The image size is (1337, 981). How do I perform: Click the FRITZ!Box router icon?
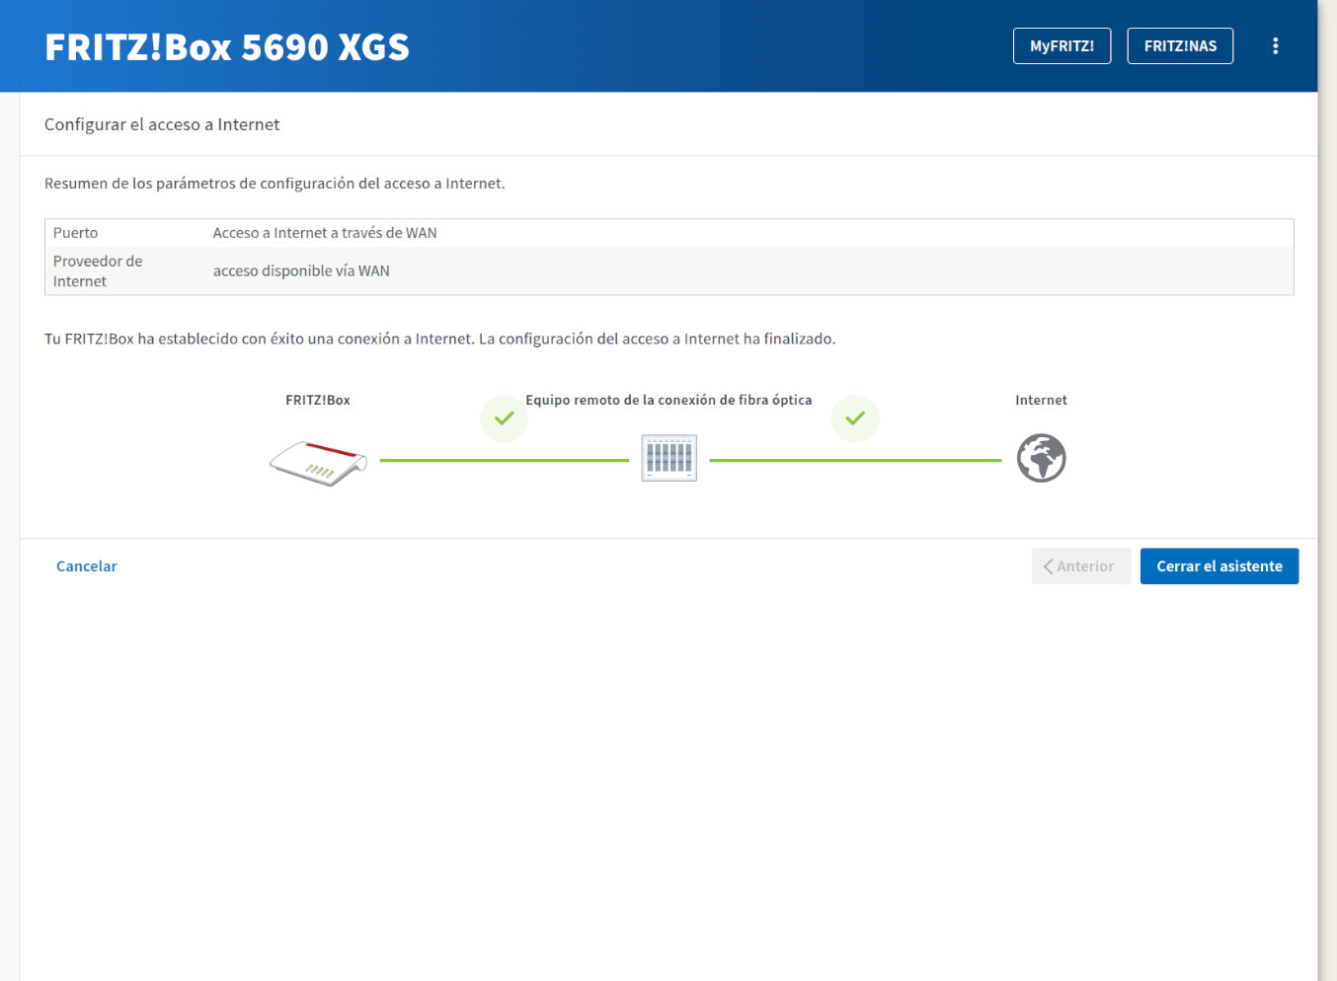[x=318, y=462]
